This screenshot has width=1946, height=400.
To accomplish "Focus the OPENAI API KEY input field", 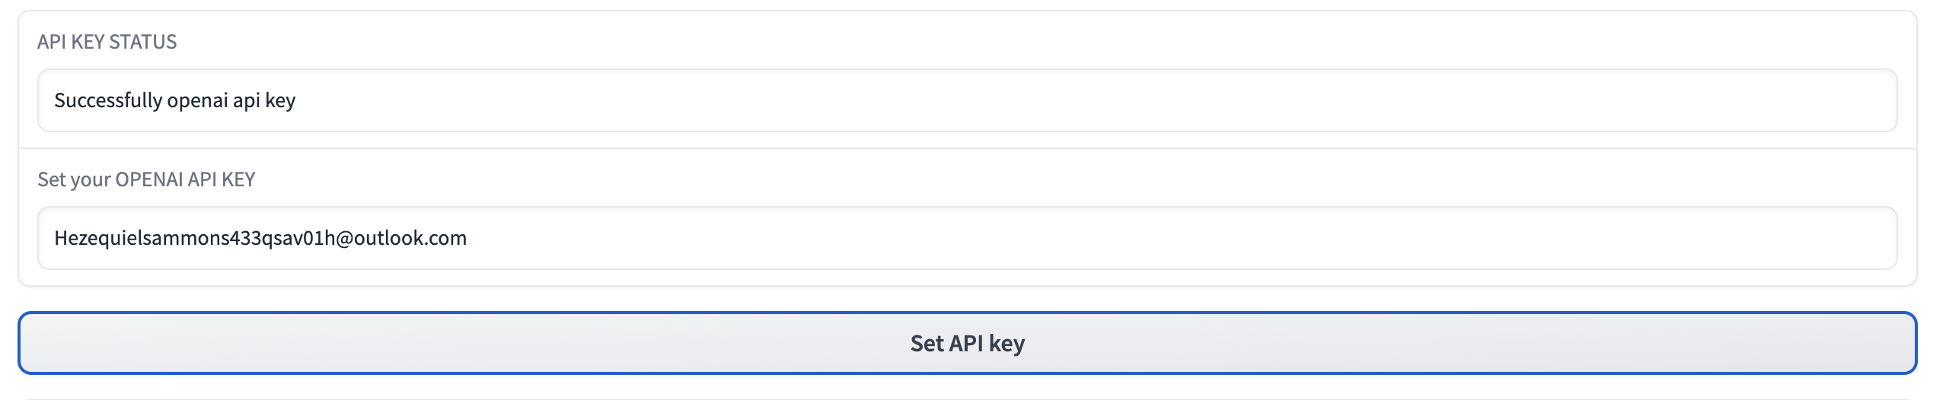I will point(967,238).
